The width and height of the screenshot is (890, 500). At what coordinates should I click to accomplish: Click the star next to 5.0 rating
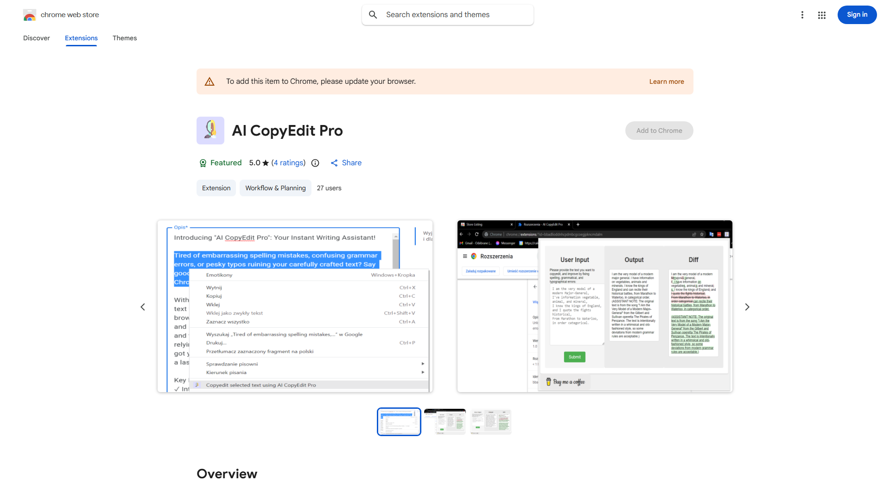[266, 163]
